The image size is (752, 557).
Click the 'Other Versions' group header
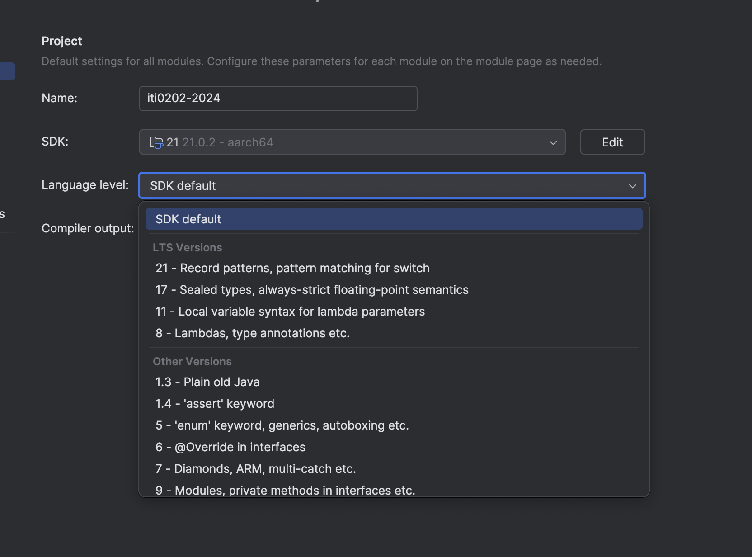click(192, 362)
